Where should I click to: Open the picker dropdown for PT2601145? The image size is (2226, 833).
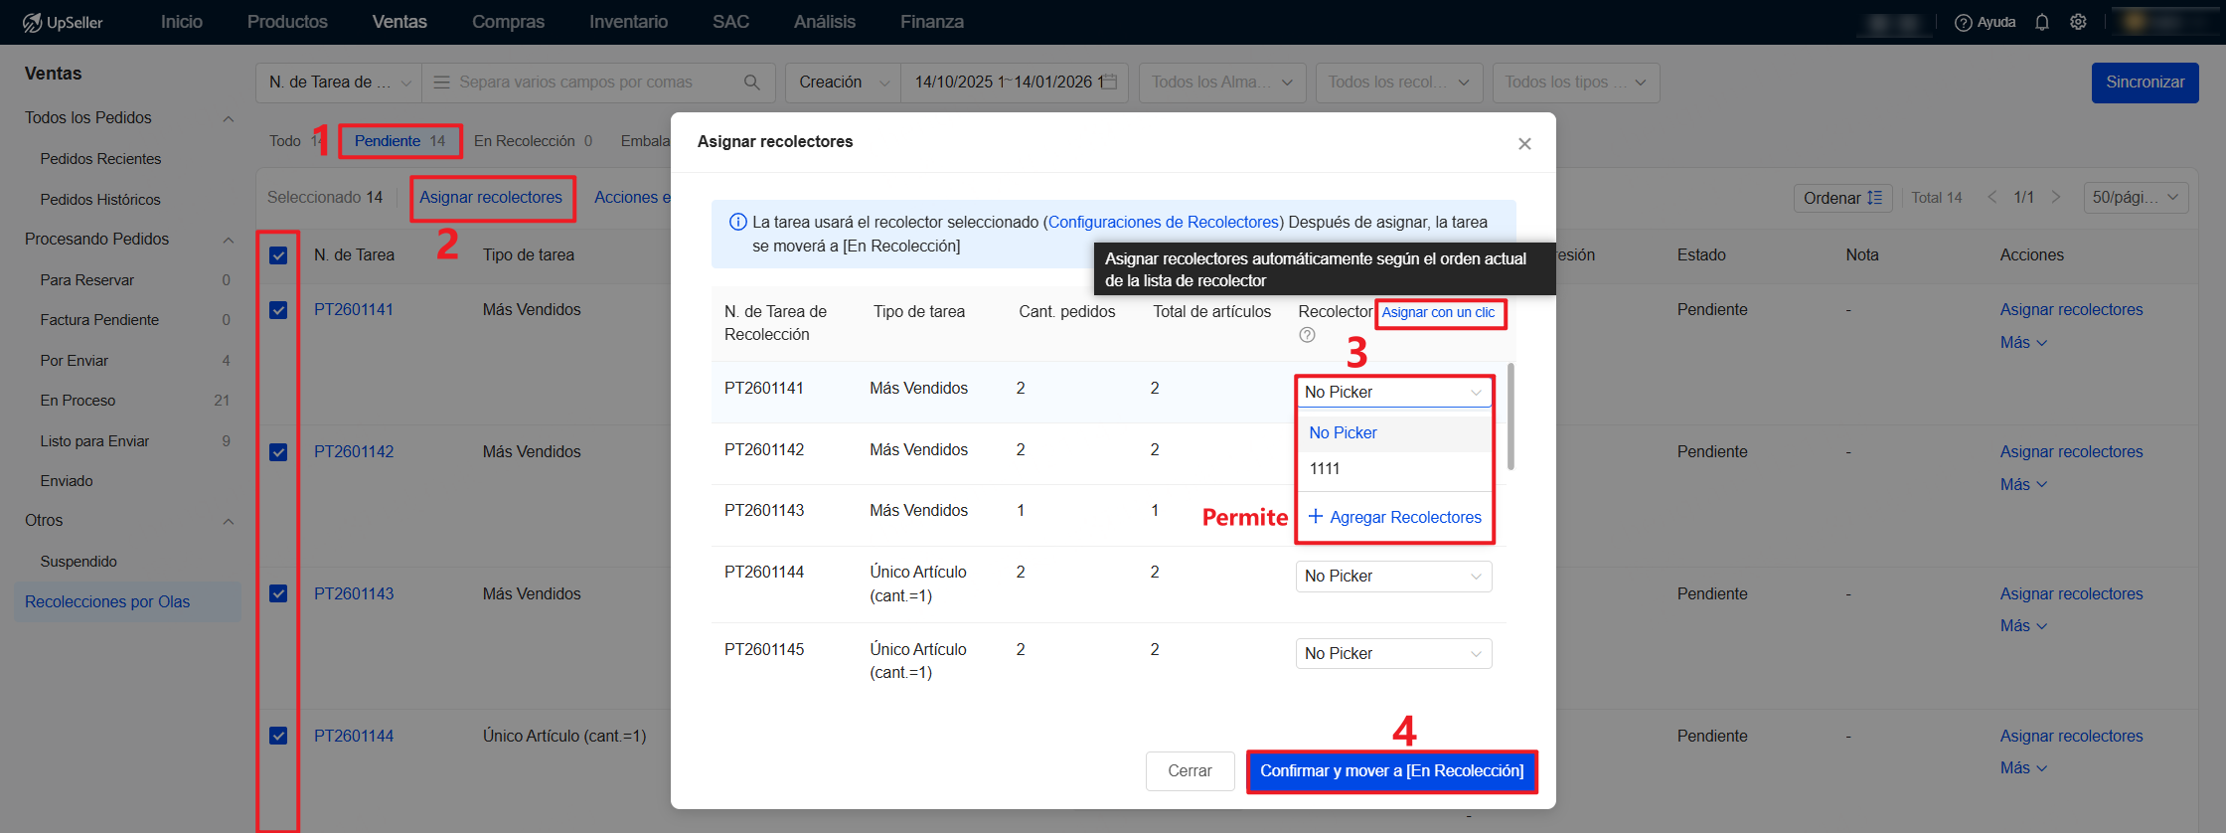[x=1393, y=653]
